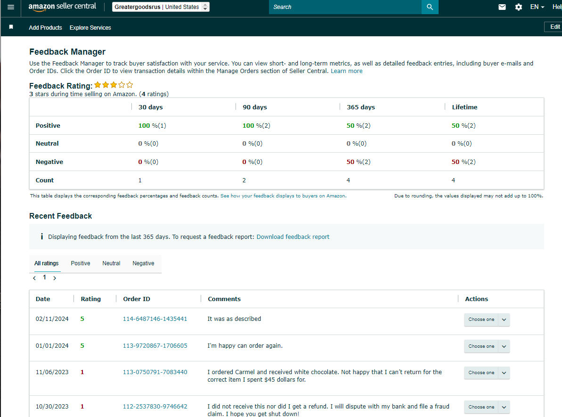Open order 113-0750791-7083440

[x=155, y=372]
